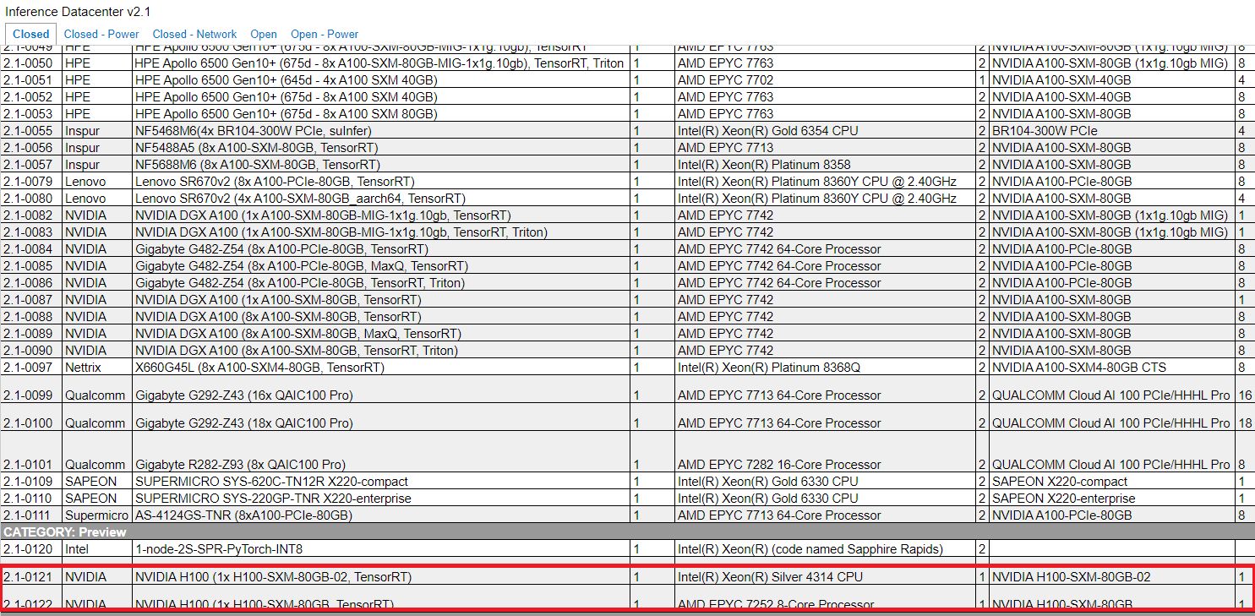
Task: Open the Closed - Network tab
Action: 194,34
